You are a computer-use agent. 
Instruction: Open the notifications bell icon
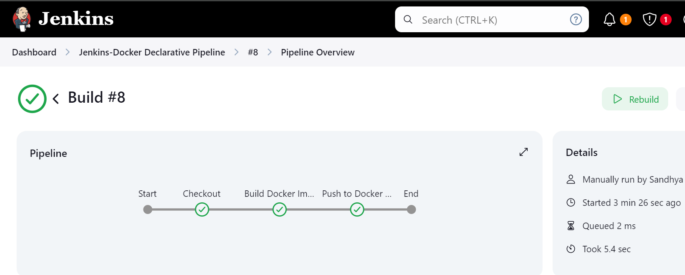[609, 19]
